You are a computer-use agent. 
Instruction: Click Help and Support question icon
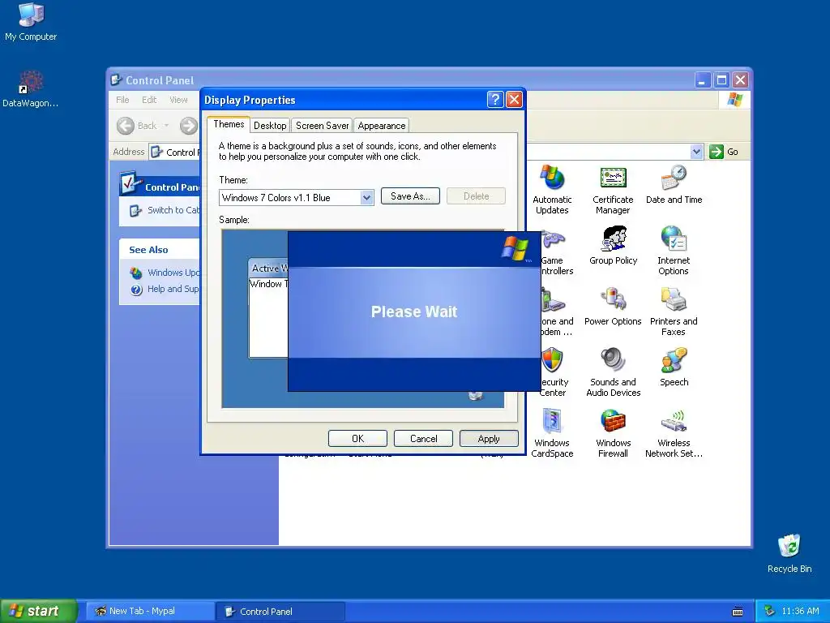[136, 290]
